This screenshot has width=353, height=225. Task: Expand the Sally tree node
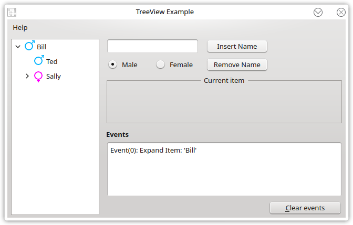[x=27, y=76]
